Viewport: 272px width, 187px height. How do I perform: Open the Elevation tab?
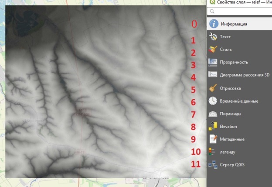click(x=239, y=126)
